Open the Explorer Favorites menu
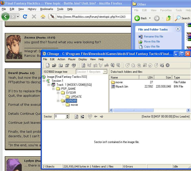This screenshot has width=191, height=171. coord(166,10)
